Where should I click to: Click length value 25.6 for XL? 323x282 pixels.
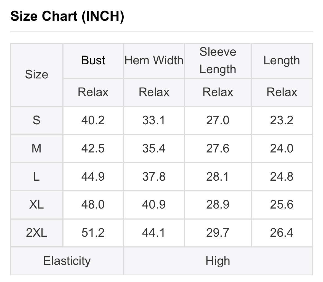(282, 205)
